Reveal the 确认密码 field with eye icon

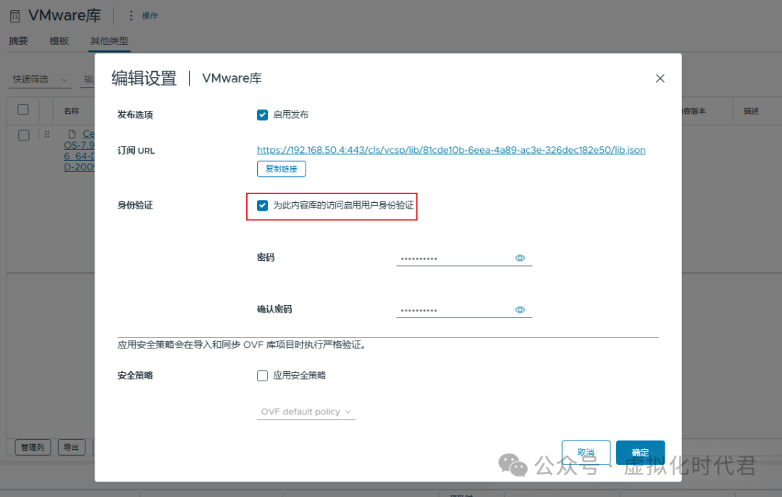tap(520, 310)
